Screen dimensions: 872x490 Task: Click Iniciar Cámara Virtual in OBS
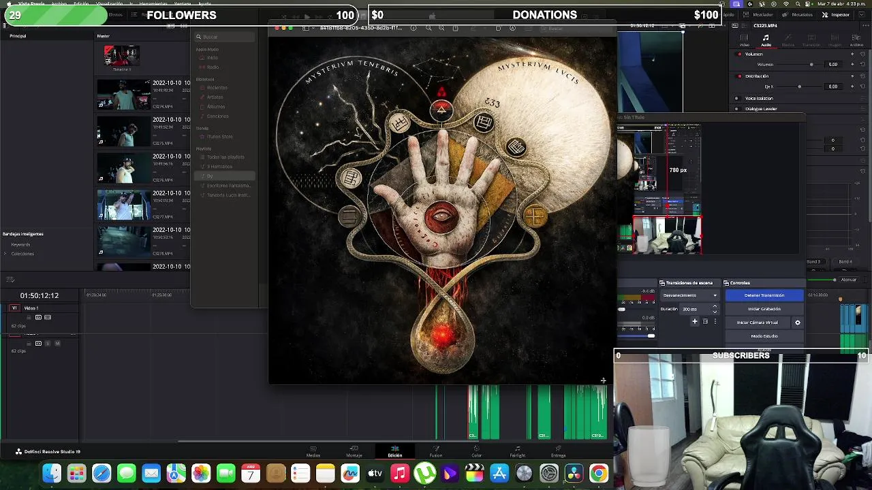coord(758,323)
